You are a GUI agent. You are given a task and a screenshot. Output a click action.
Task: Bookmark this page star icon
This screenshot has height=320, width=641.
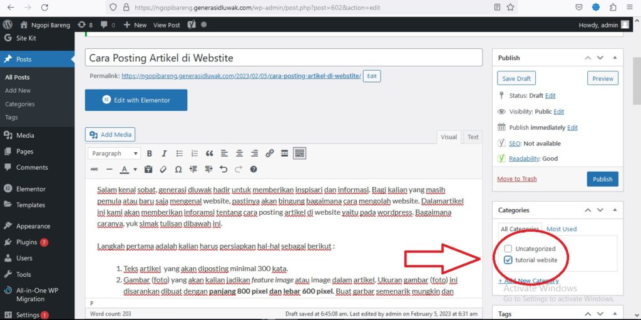pos(510,8)
